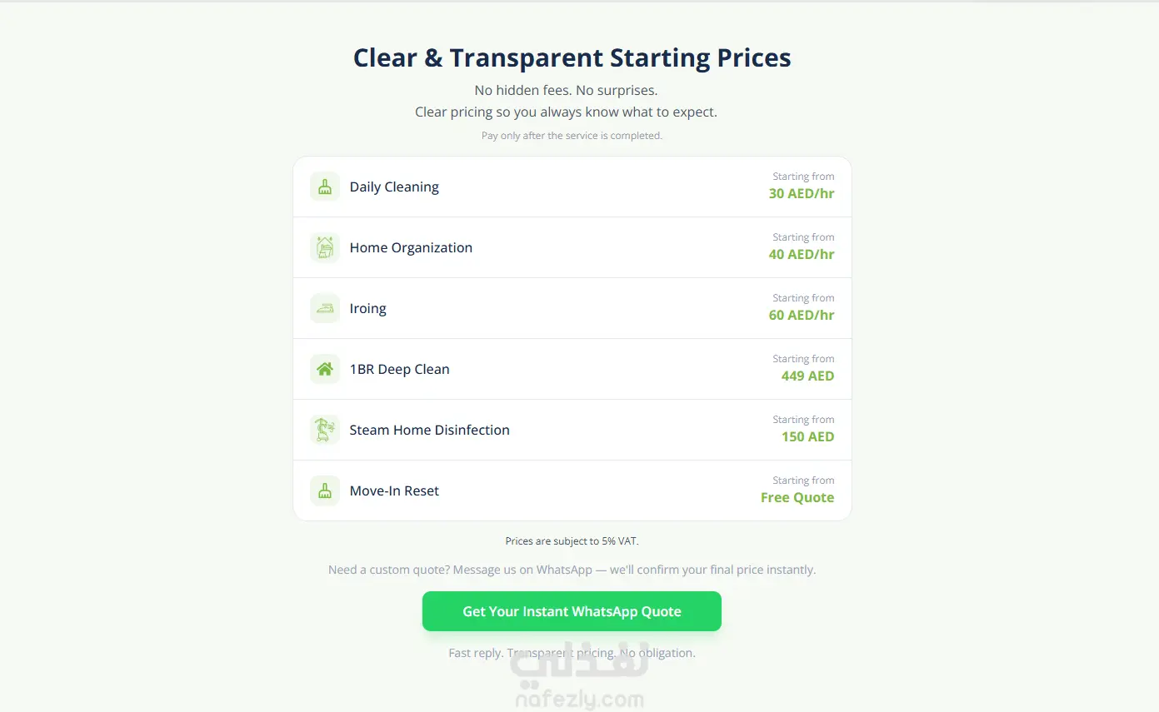
Task: Select the Move-In Reset label
Action: [x=394, y=490]
